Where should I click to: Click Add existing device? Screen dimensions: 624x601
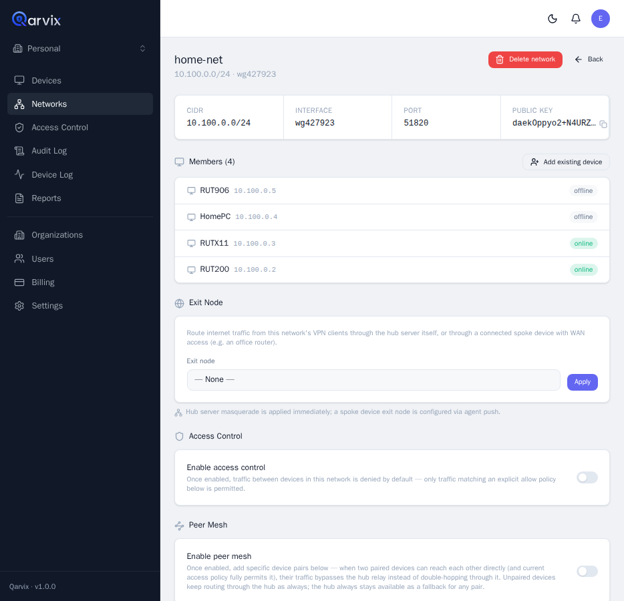point(566,162)
